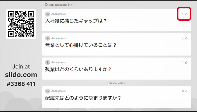Select the 残業はどのくらいありますか question text

[78, 69]
